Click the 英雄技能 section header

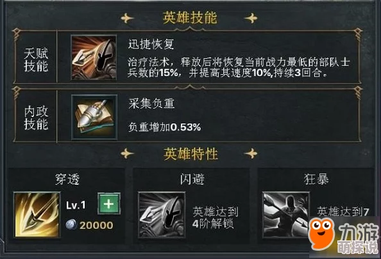(x=190, y=17)
